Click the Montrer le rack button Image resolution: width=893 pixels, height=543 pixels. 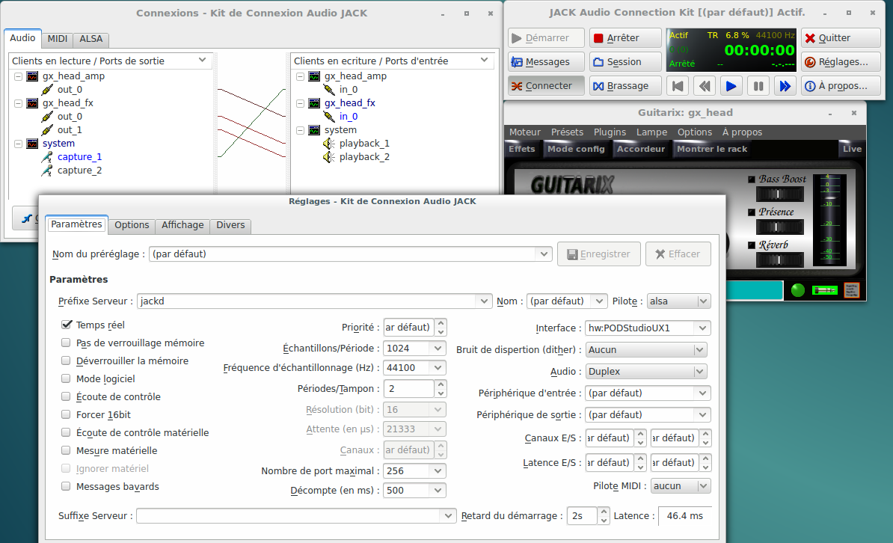click(711, 149)
